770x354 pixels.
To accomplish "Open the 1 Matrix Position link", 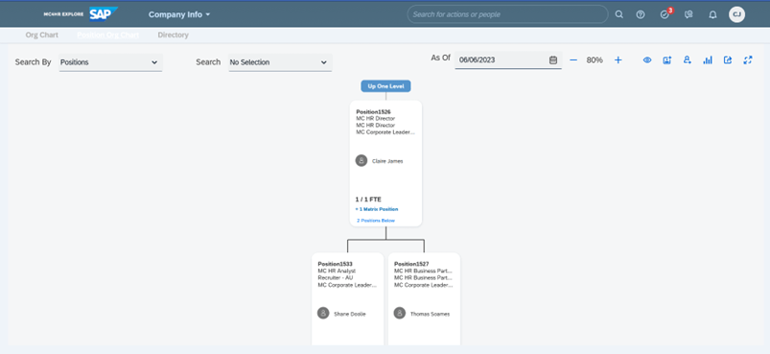I will tap(377, 209).
